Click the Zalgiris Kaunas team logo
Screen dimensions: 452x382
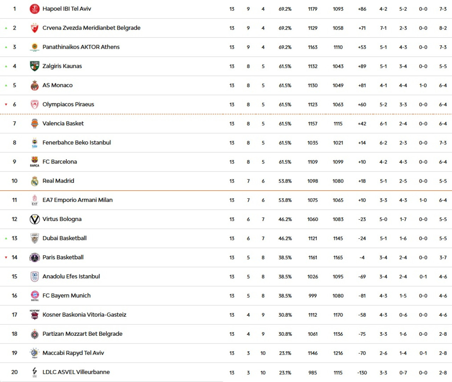coord(35,66)
